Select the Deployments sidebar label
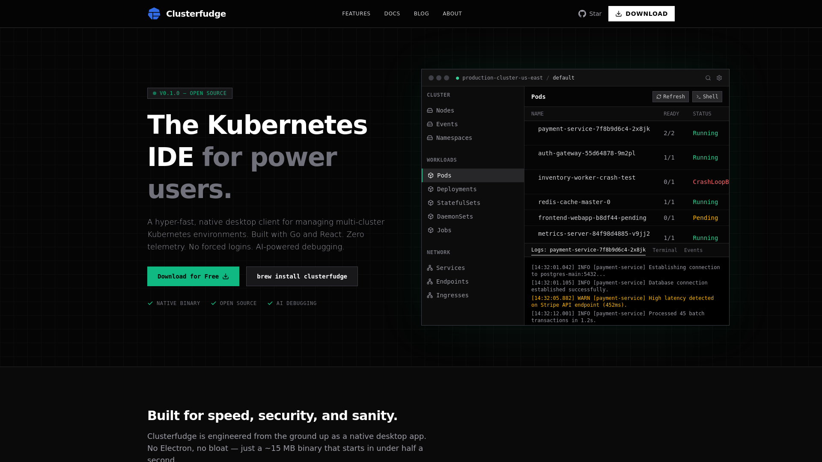This screenshot has width=822, height=462. coord(457,189)
